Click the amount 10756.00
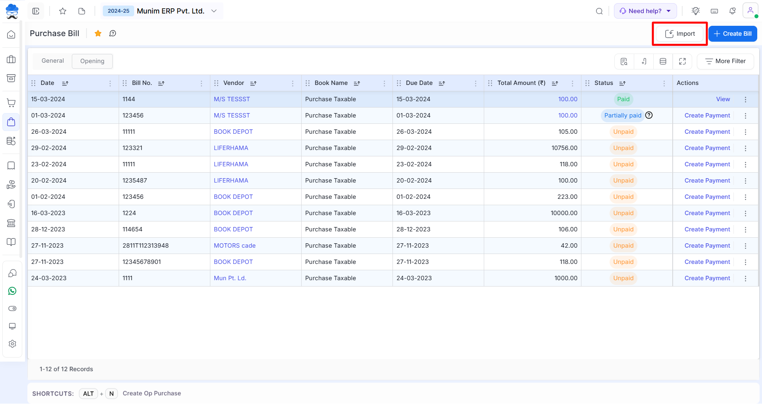The height and width of the screenshot is (404, 762). point(564,148)
